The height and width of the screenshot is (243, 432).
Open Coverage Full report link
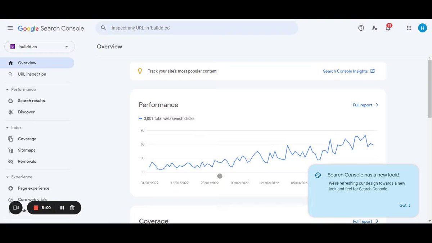click(x=363, y=221)
